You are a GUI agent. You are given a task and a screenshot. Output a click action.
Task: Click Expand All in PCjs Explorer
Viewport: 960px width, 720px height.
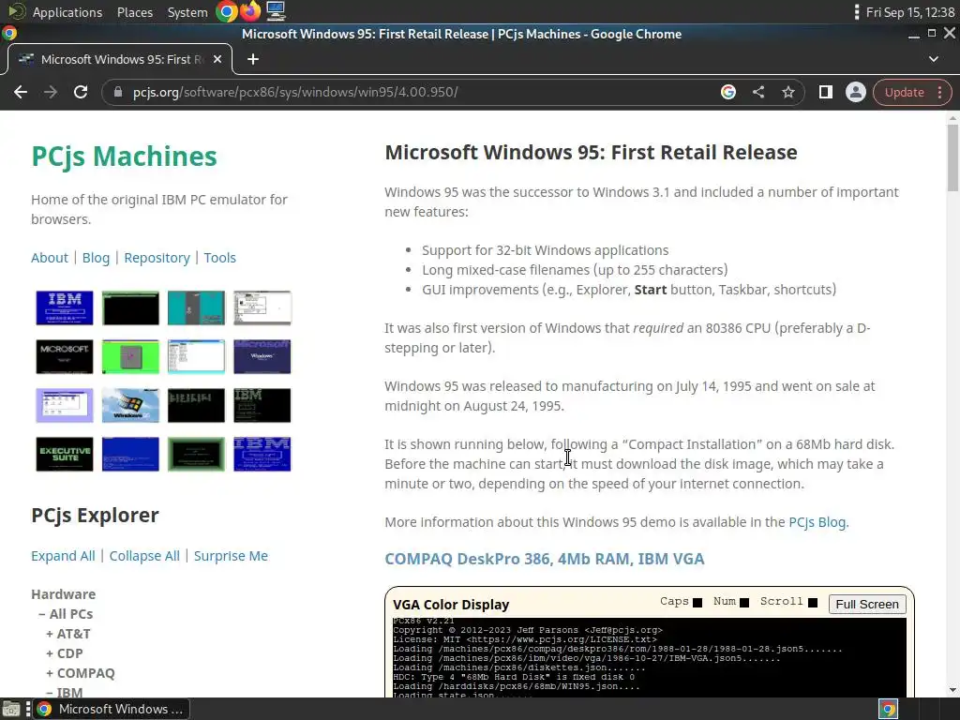pyautogui.click(x=63, y=556)
